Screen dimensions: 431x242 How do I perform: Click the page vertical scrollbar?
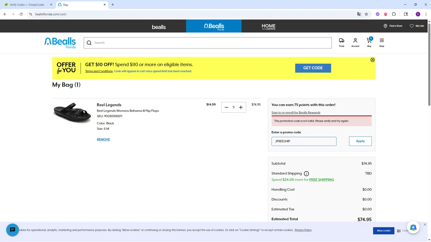(x=429, y=65)
